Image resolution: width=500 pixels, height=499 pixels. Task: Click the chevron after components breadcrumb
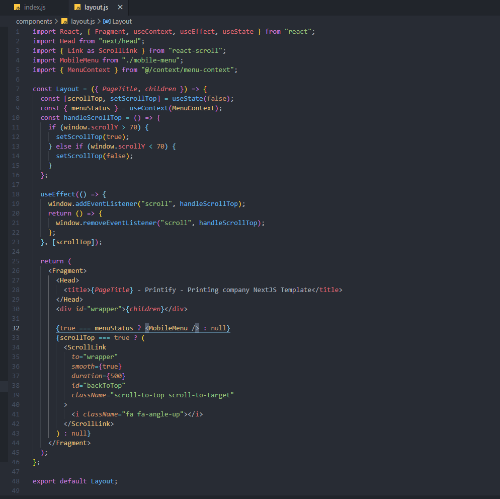pyautogui.click(x=56, y=21)
